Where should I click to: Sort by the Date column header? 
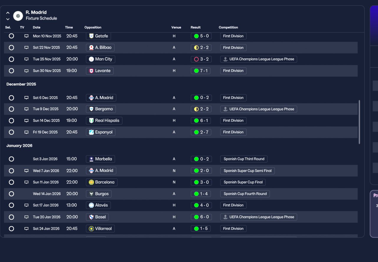(37, 27)
